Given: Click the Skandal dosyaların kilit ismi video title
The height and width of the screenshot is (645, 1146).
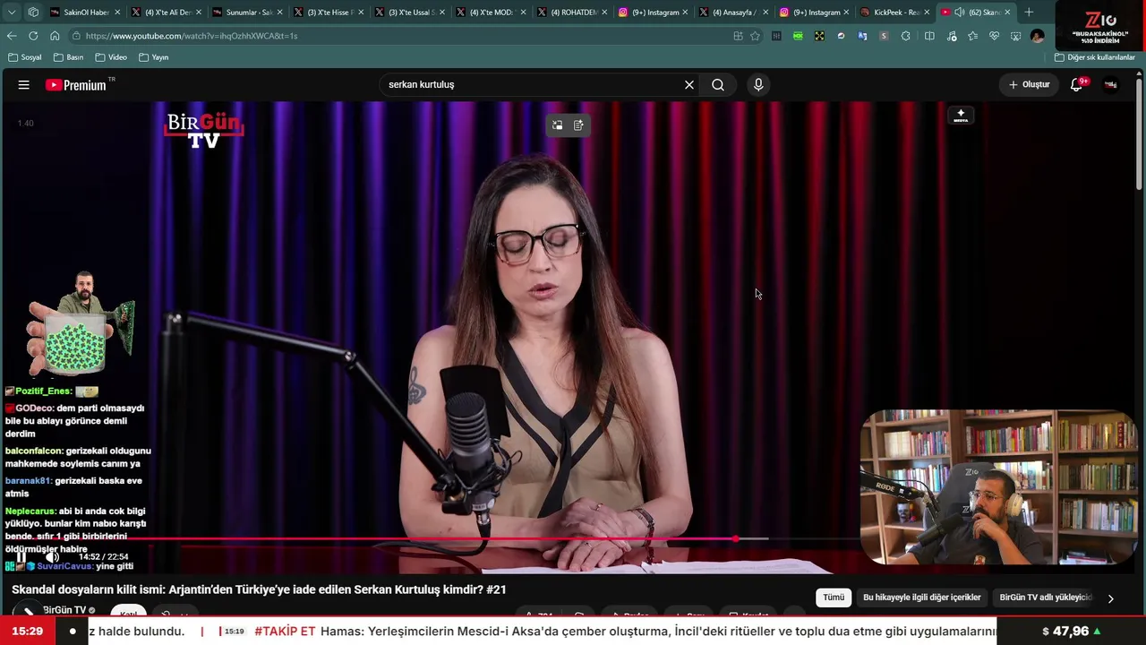Looking at the screenshot, I should tap(259, 589).
